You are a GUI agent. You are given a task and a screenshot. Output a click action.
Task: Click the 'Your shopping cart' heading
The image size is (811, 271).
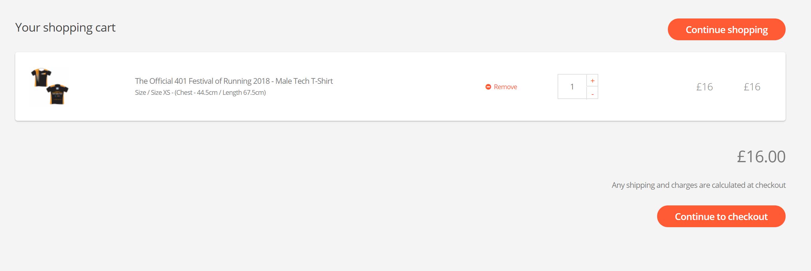65,28
